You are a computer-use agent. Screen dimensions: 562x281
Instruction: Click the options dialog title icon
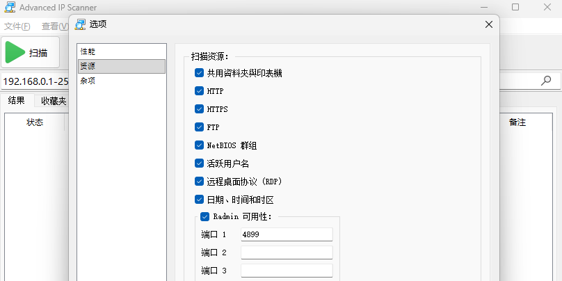coord(80,24)
